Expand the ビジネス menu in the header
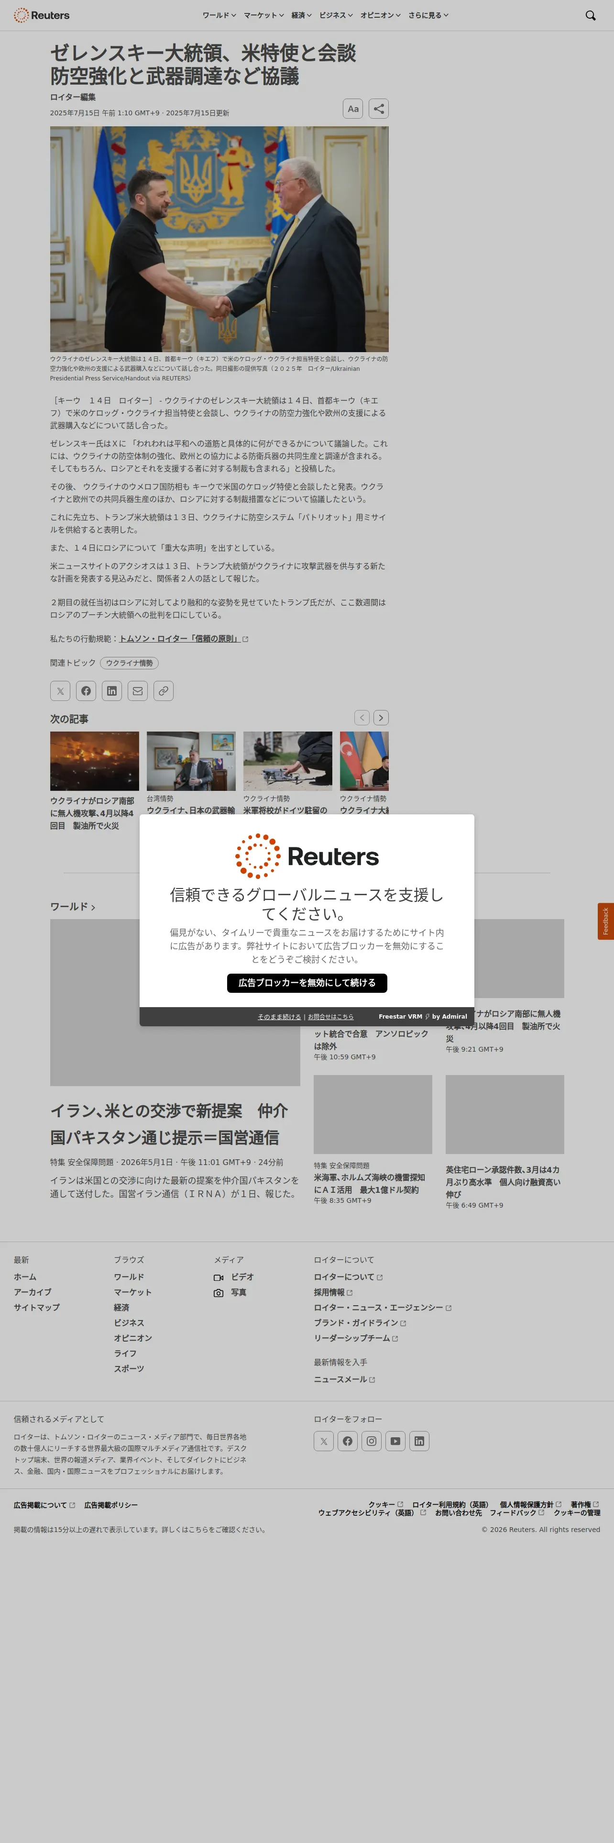614x1843 pixels. (x=336, y=15)
